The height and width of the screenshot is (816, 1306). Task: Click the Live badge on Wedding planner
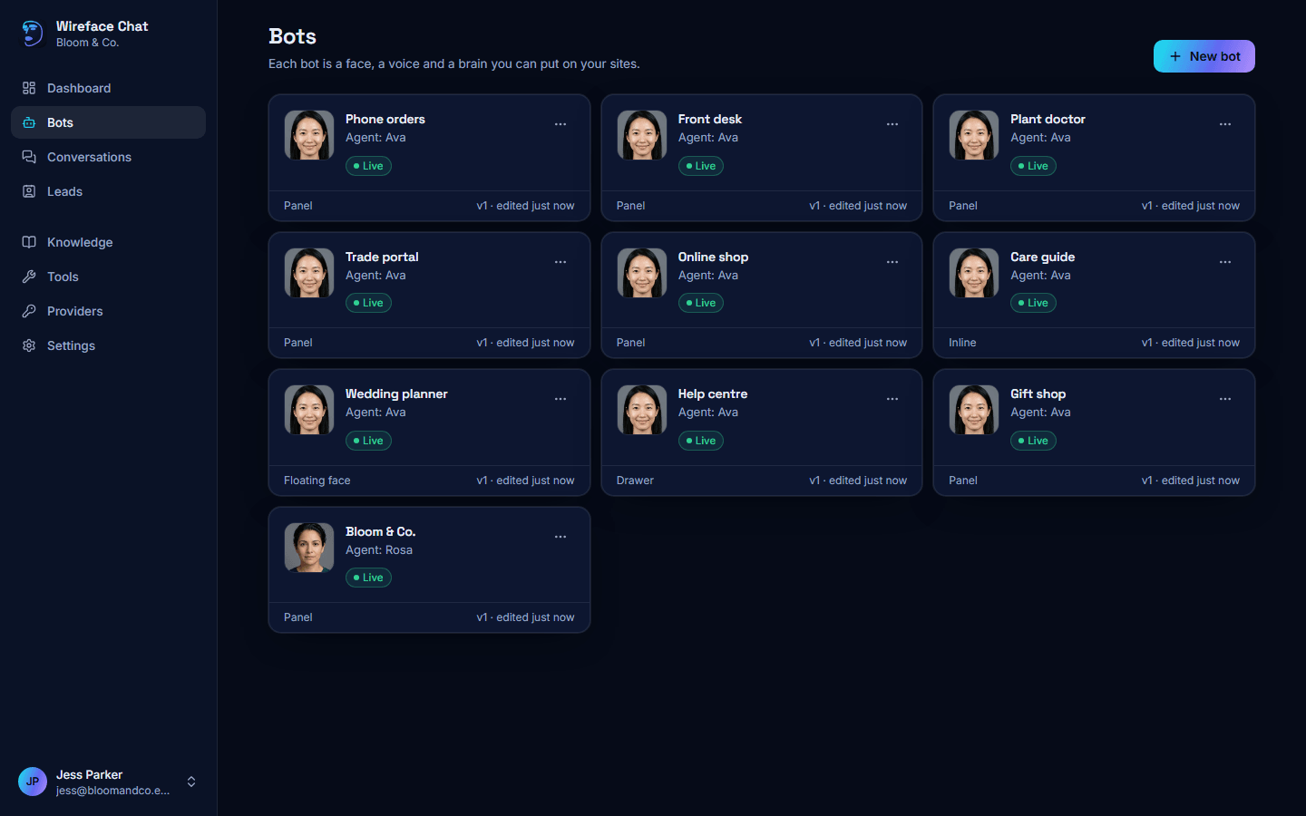tap(368, 441)
